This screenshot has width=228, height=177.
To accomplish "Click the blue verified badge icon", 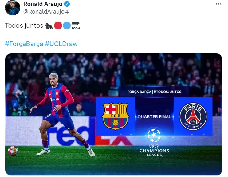I will [x=67, y=4].
